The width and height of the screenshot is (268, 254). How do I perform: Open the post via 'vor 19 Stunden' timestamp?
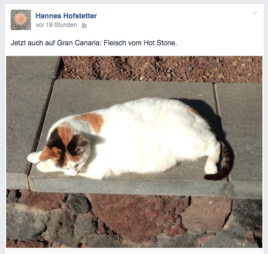click(x=56, y=25)
